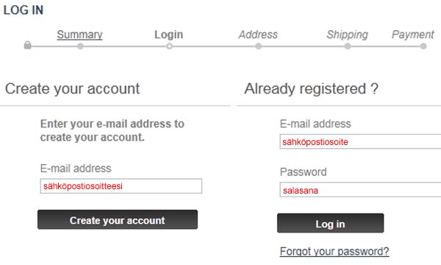Open the Forgot your password link
The image size is (441, 265).
pyautogui.click(x=334, y=251)
